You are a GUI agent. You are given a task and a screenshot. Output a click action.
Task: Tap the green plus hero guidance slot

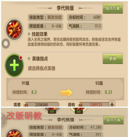click(14, 65)
